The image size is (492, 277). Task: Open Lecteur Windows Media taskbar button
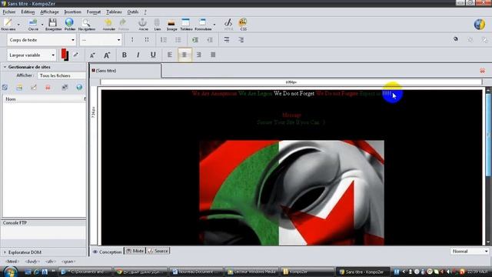click(252, 272)
